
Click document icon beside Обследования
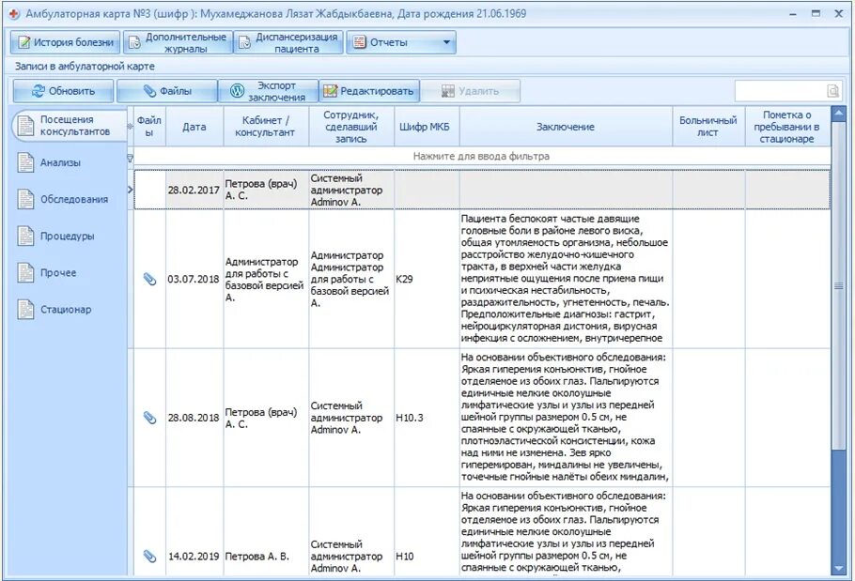pos(25,199)
